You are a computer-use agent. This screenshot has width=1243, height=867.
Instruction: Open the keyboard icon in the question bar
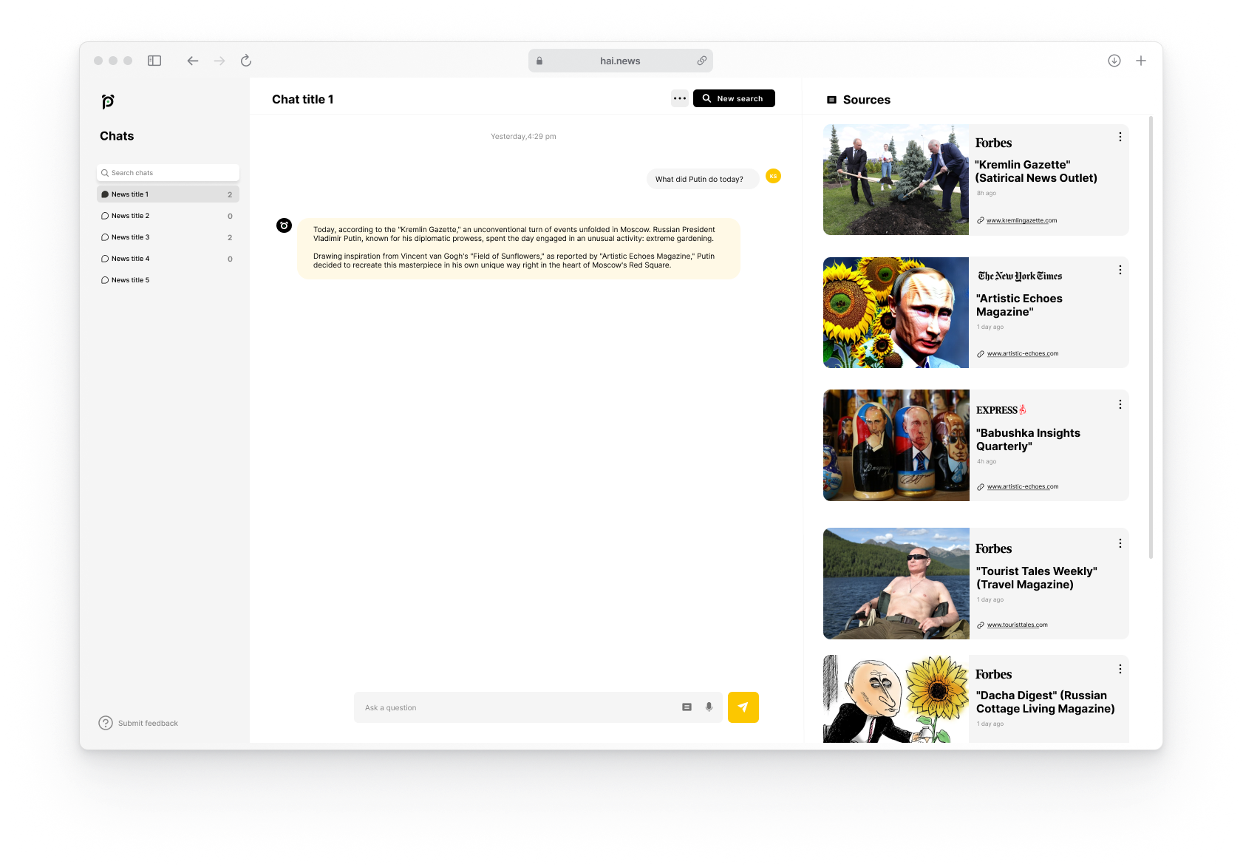point(686,707)
